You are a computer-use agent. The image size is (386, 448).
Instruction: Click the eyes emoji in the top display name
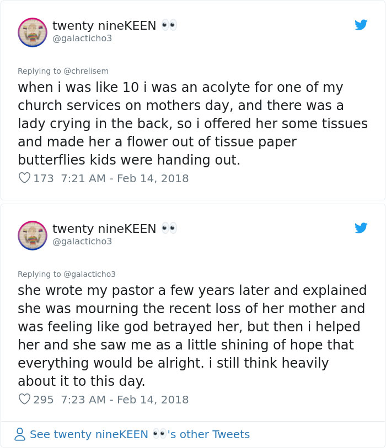[169, 24]
